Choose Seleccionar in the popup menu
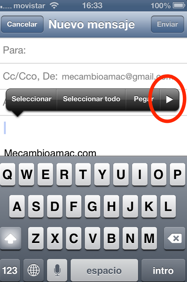Screen dimensions: 187x282 [31, 99]
